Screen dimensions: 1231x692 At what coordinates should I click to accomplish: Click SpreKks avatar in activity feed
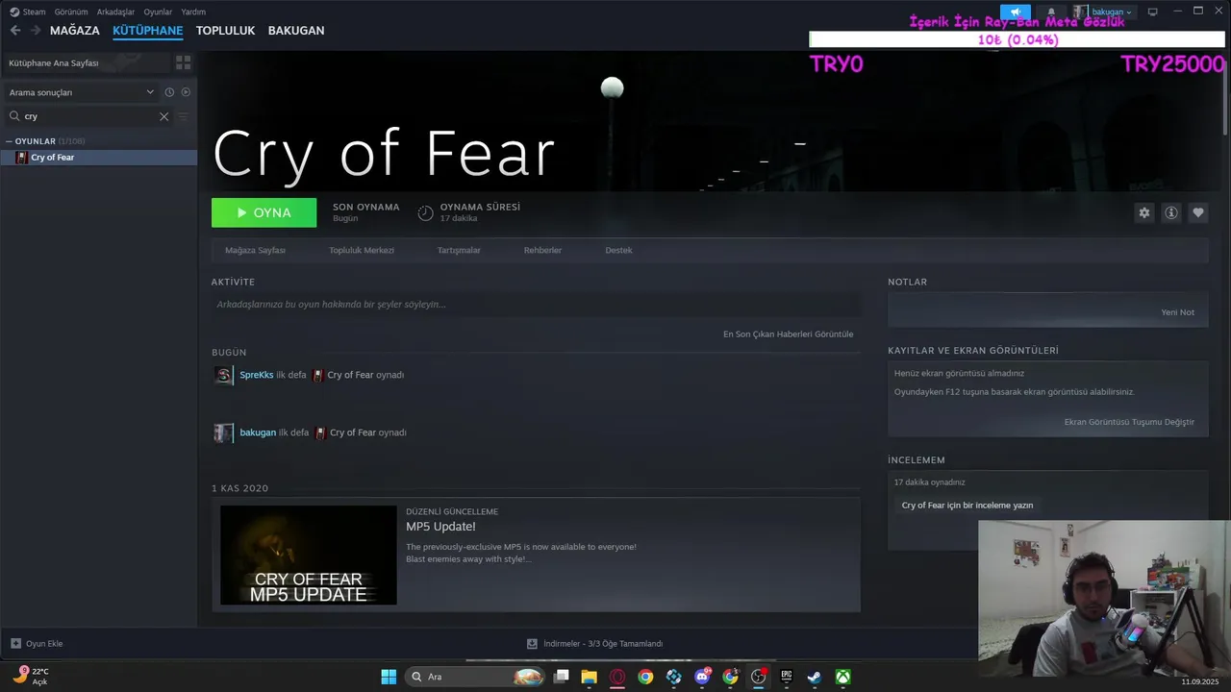coord(223,375)
